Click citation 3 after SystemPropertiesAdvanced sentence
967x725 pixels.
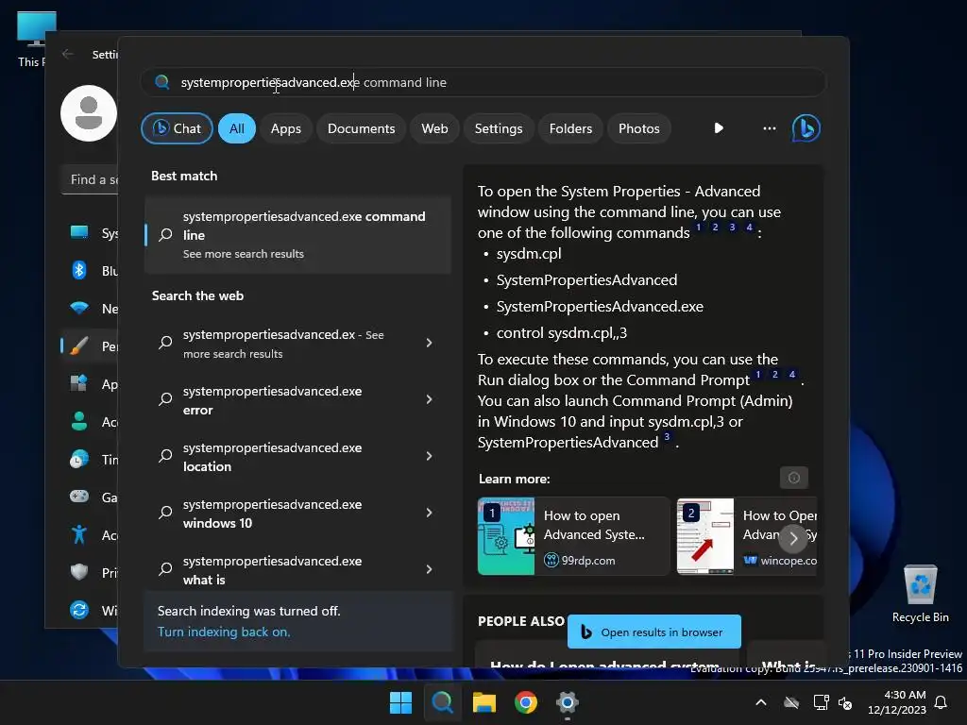[667, 437]
